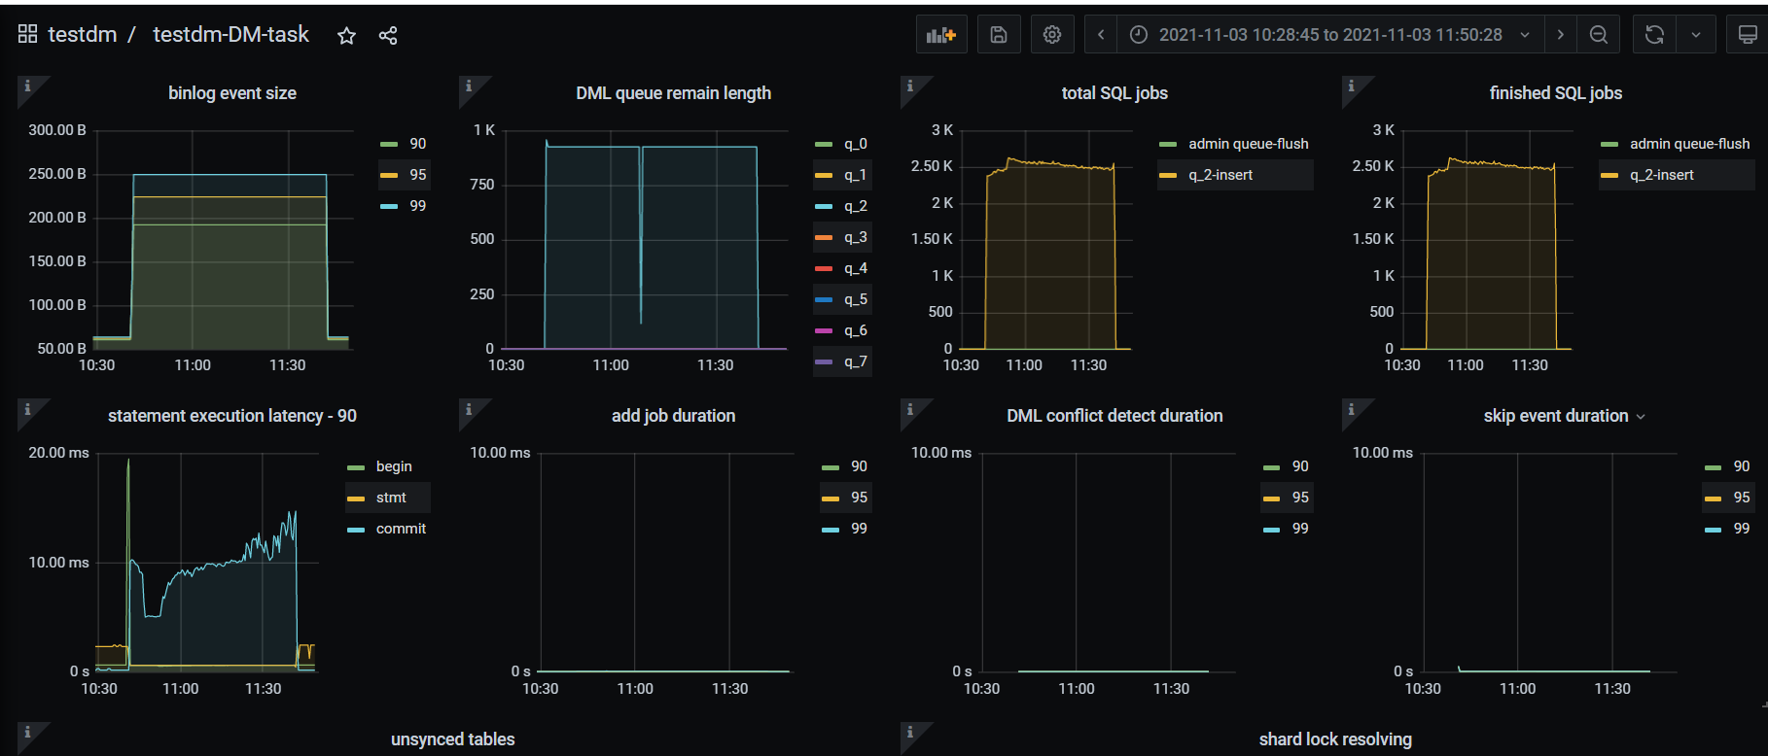Cycle view mode with the monitor icon

(x=1747, y=35)
